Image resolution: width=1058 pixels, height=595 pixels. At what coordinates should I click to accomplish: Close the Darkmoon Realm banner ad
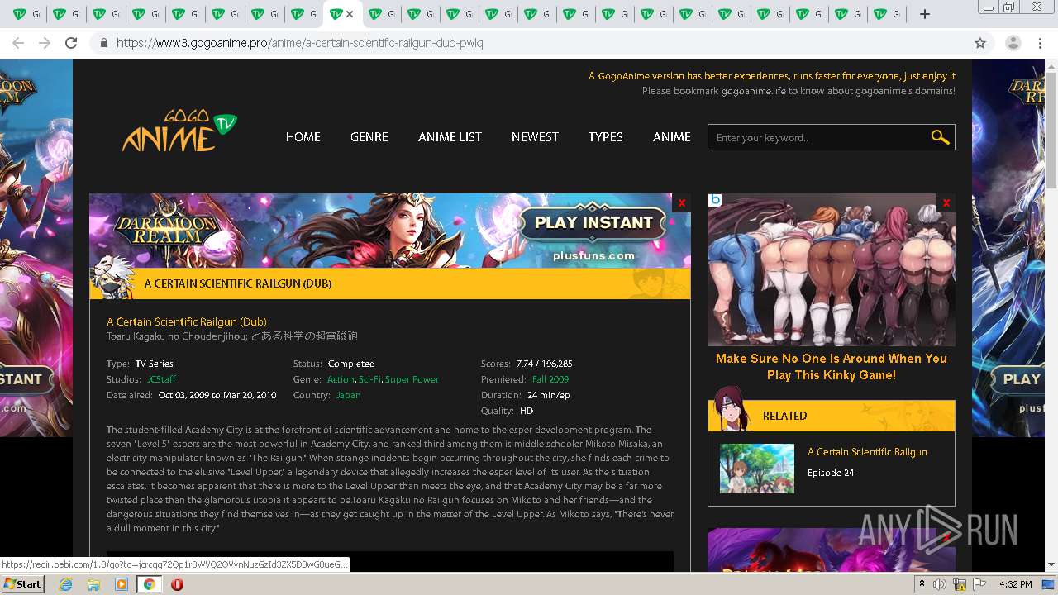(681, 202)
